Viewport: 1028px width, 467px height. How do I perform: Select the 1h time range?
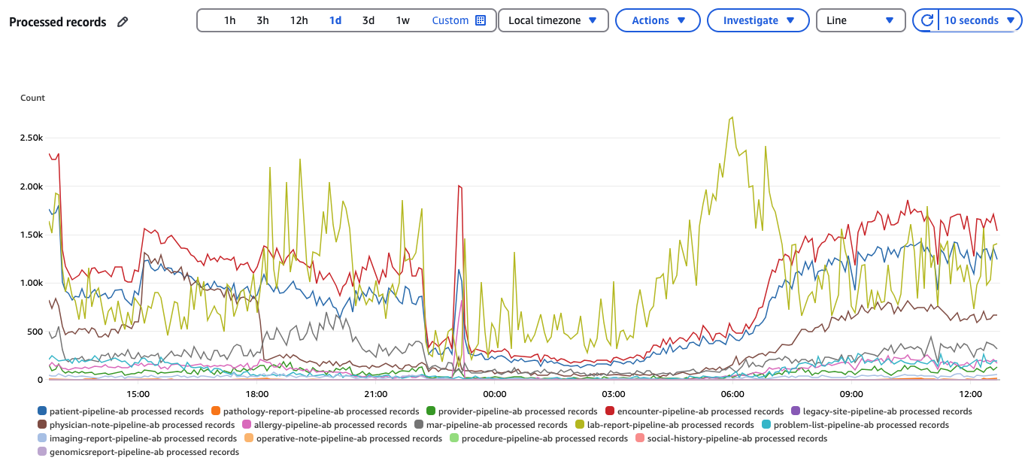point(229,20)
